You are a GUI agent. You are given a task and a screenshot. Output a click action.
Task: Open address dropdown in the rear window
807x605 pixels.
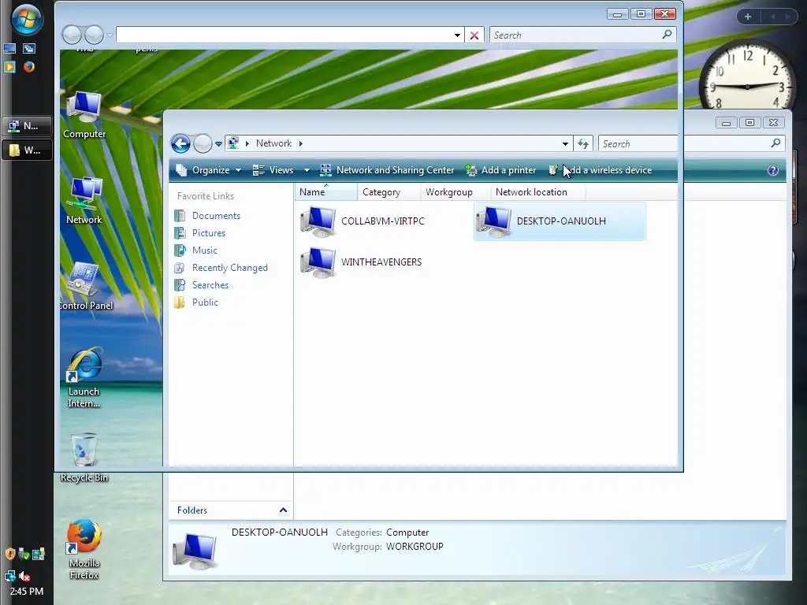click(x=457, y=35)
